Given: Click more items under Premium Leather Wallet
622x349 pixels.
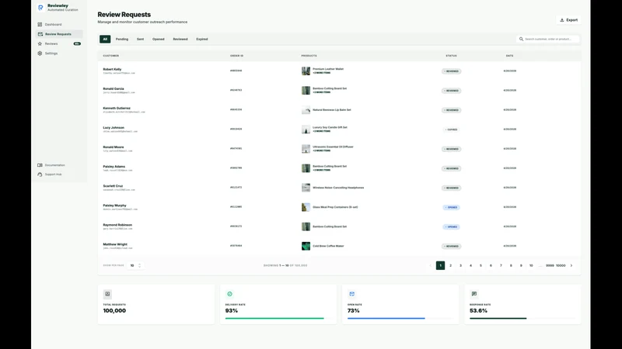Looking at the screenshot, I should (x=321, y=73).
